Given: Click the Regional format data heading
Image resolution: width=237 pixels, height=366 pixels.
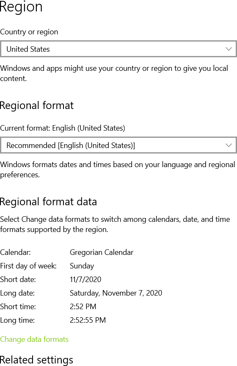Looking at the screenshot, I should click(x=49, y=202).
